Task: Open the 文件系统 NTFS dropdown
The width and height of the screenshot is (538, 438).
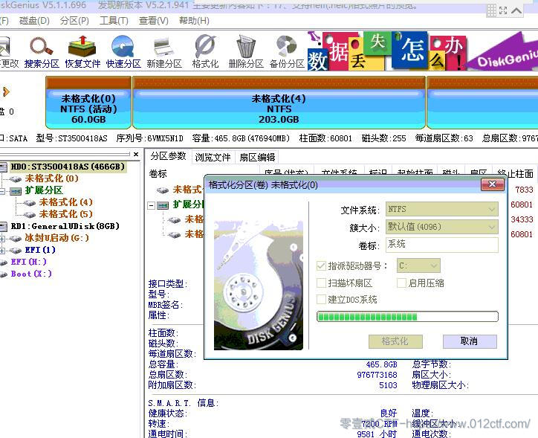Action: [442, 209]
